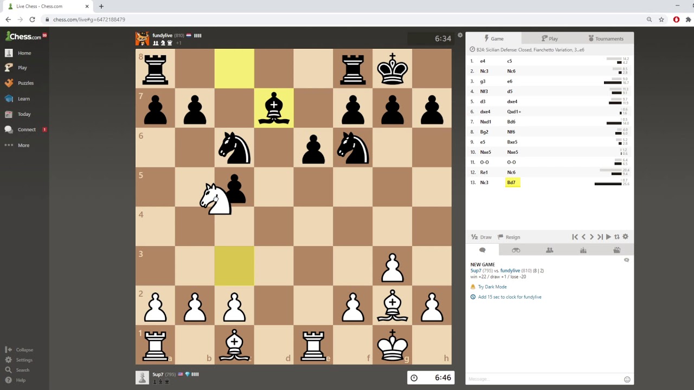Viewport: 694px width, 390px height.
Task: Select the chat bubble tab
Action: (x=482, y=250)
